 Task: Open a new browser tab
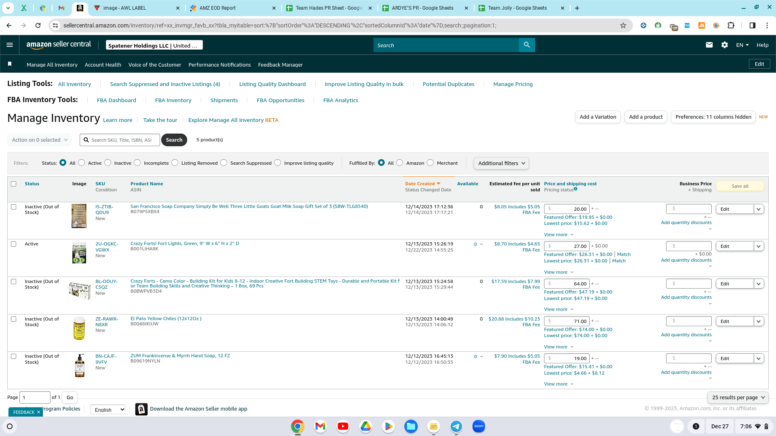[577, 8]
